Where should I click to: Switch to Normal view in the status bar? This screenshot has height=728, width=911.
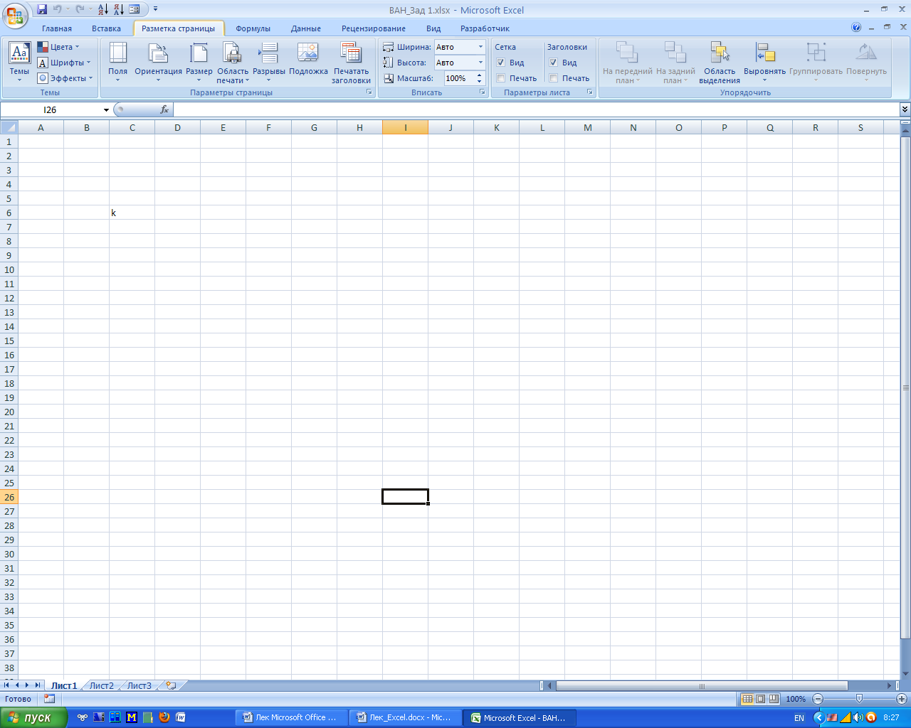747,699
